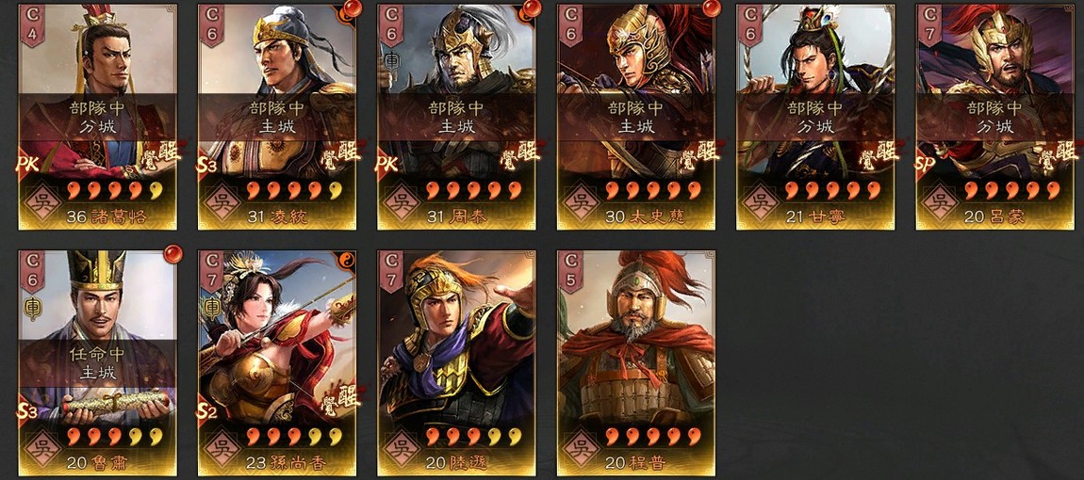Select the 魯肅 general card
Image resolution: width=1084 pixels, height=480 pixels.
[x=97, y=362]
